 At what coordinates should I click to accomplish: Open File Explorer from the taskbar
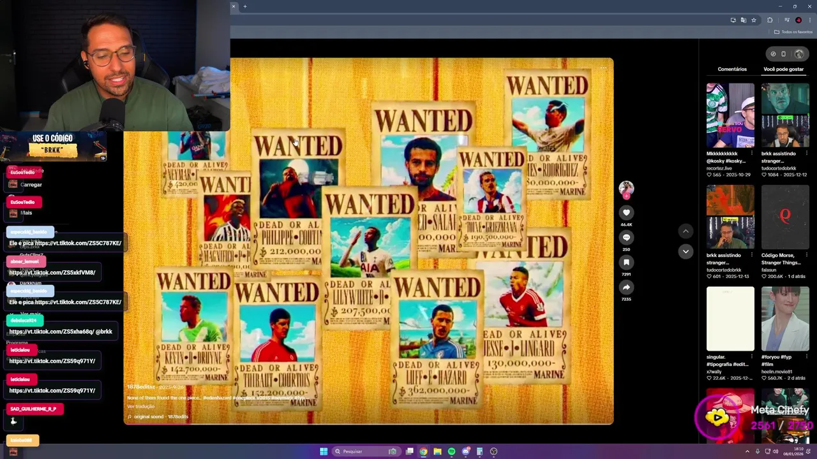click(437, 451)
